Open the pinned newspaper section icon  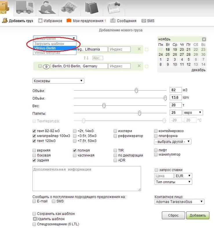(114, 8)
